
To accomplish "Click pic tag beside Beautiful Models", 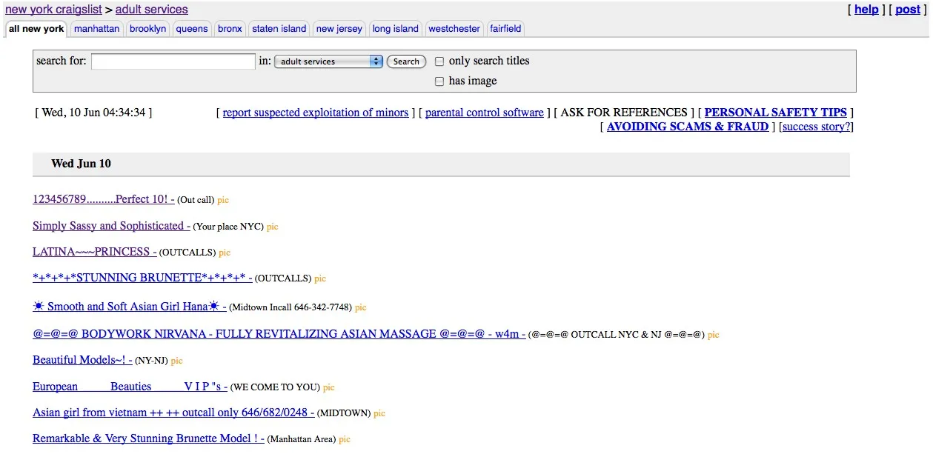I will [176, 361].
